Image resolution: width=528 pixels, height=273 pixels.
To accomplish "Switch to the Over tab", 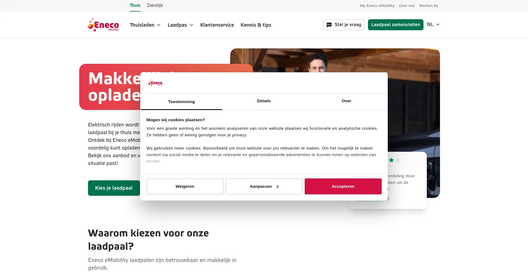I will click(346, 101).
